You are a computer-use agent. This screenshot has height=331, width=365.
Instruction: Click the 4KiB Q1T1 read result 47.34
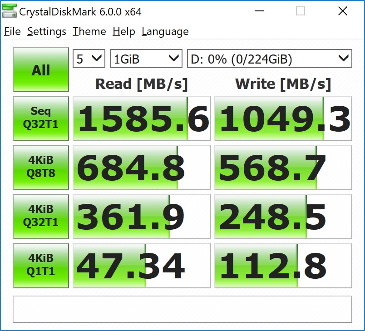[x=142, y=266]
